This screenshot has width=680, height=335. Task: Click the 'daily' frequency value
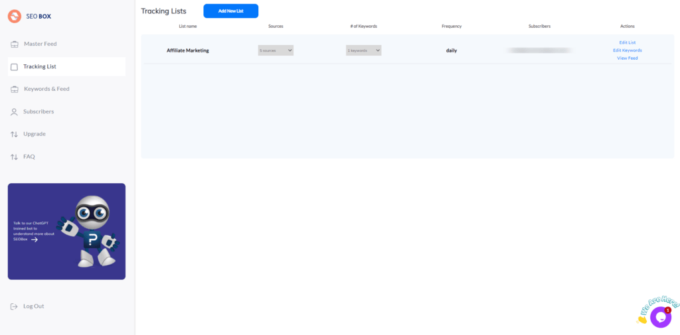pyautogui.click(x=451, y=50)
